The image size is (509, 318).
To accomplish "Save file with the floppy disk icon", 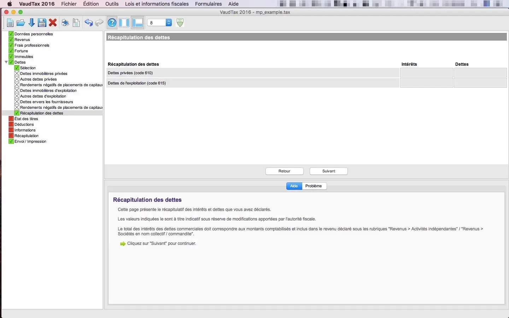I will click(x=42, y=23).
